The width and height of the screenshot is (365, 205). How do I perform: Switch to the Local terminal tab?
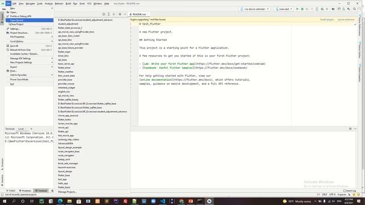coord(21,129)
